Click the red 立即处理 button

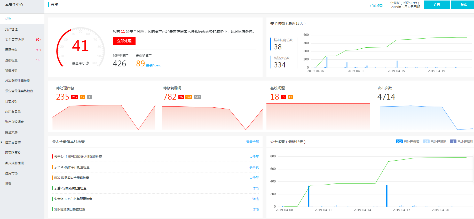[124, 41]
